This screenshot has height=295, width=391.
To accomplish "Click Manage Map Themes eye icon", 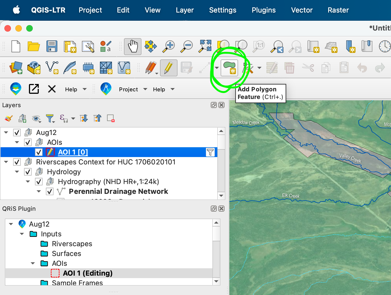I will (36, 118).
